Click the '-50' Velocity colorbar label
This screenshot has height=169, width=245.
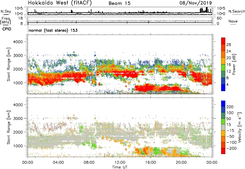[230, 136]
